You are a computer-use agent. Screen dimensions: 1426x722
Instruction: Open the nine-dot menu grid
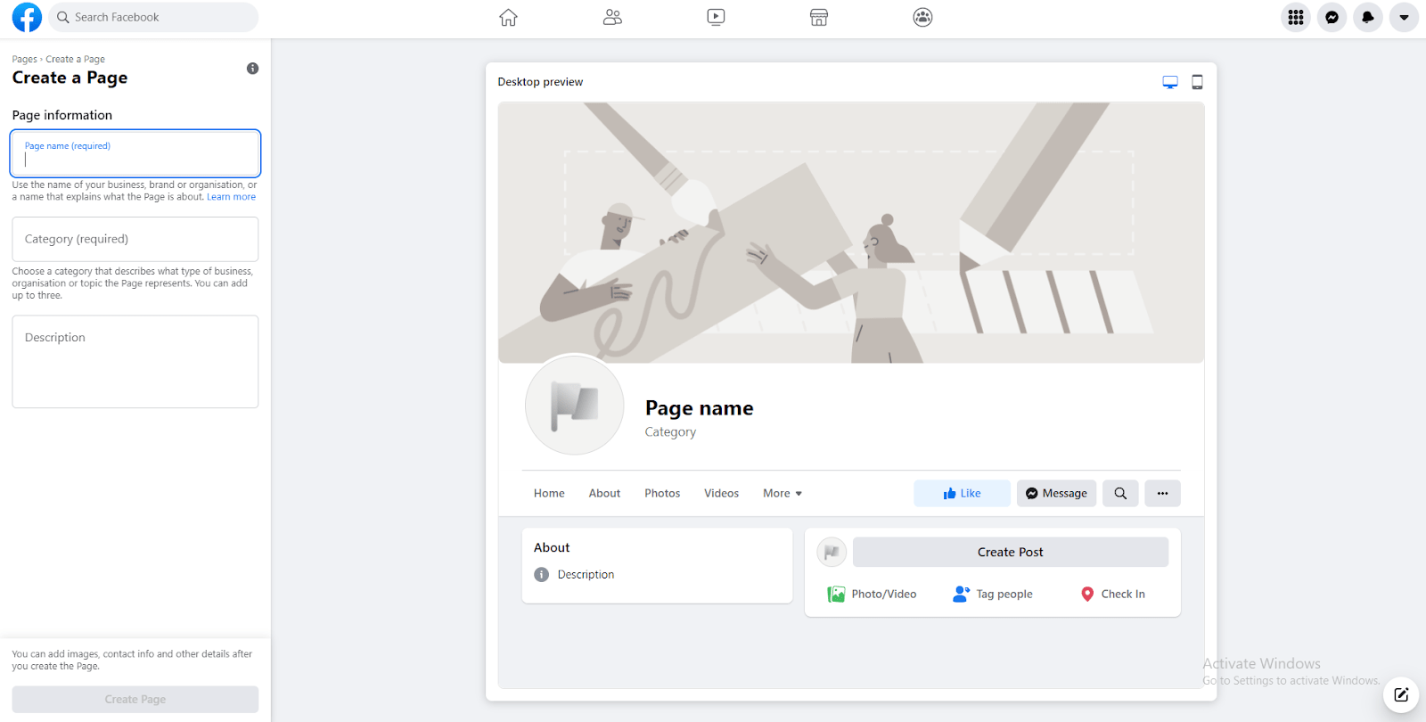pos(1296,17)
